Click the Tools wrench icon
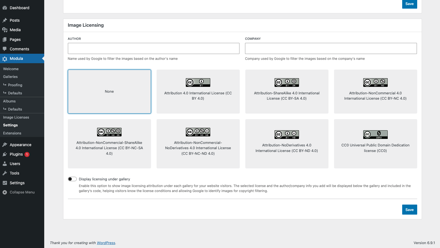Viewport: 440px width, 248px height. click(x=5, y=173)
